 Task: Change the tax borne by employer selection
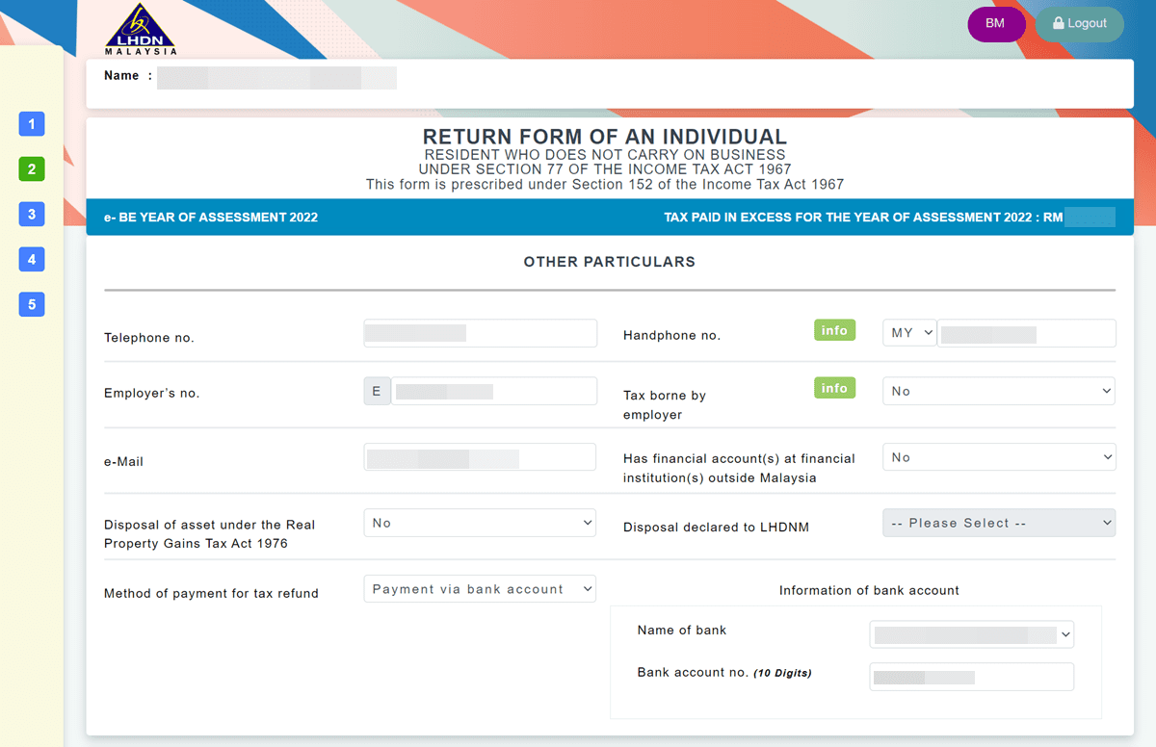[x=998, y=391]
